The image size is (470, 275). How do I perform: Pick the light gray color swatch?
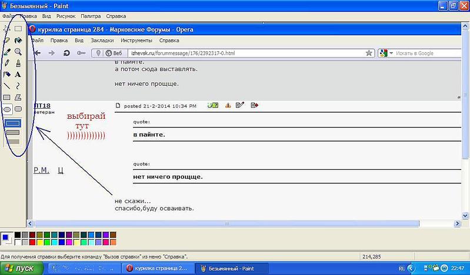(25, 242)
